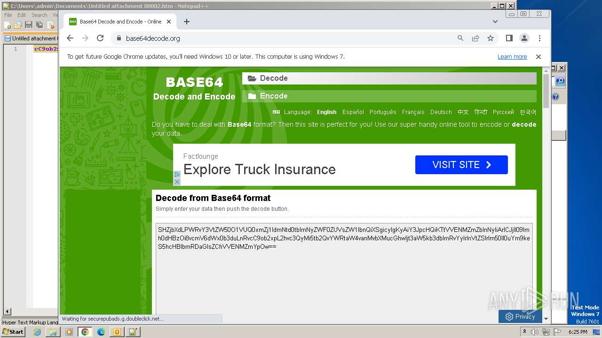Switch language to Русский
The width and height of the screenshot is (602, 338).
tap(503, 112)
